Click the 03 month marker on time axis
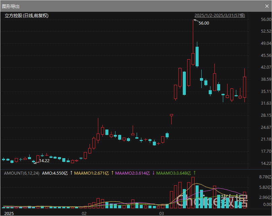Image resolution: width=272 pixels, height=216 pixels. [162, 213]
